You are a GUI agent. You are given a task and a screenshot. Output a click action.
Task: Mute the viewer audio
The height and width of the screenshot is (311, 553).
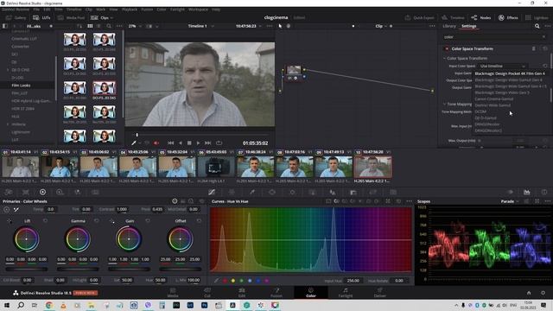coord(156,143)
